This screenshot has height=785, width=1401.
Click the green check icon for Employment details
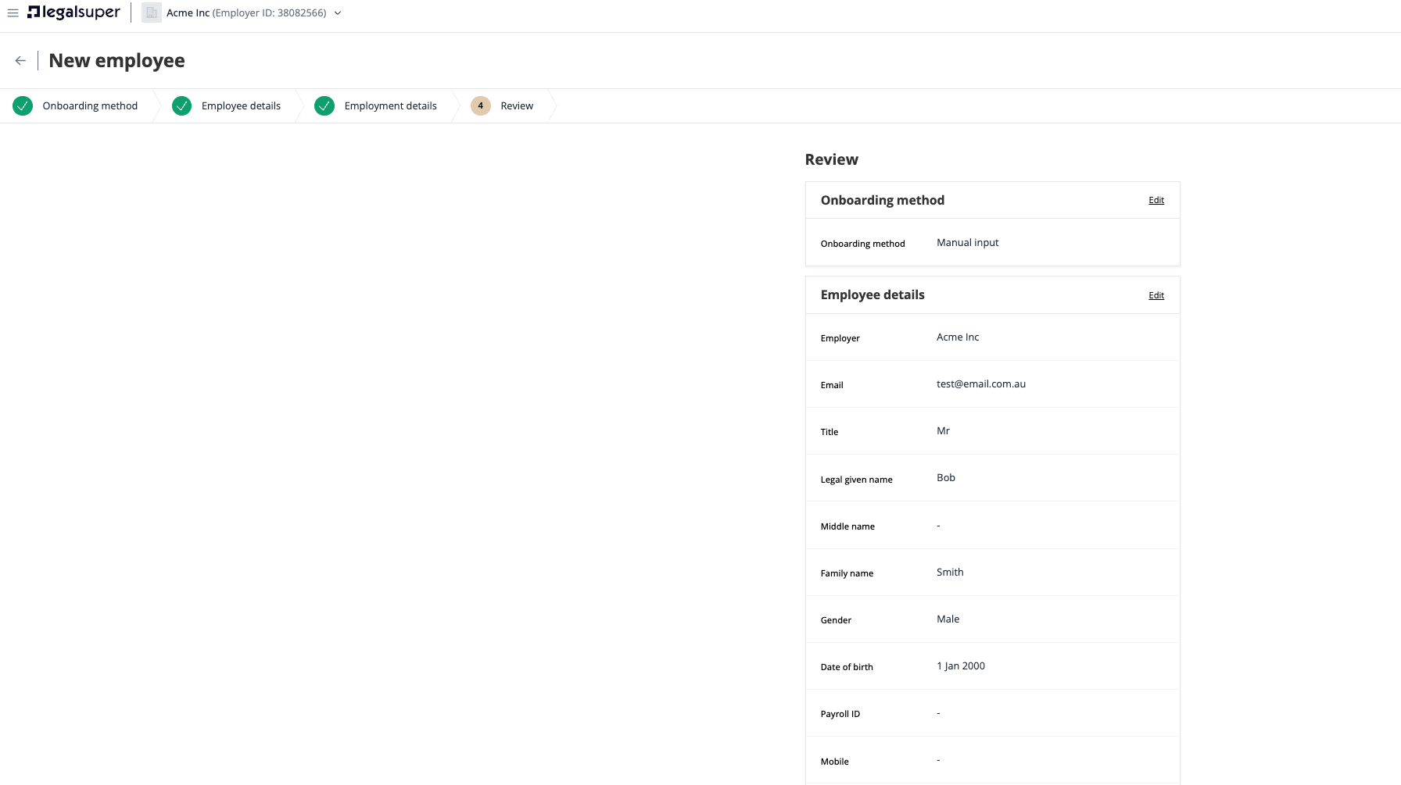point(324,106)
